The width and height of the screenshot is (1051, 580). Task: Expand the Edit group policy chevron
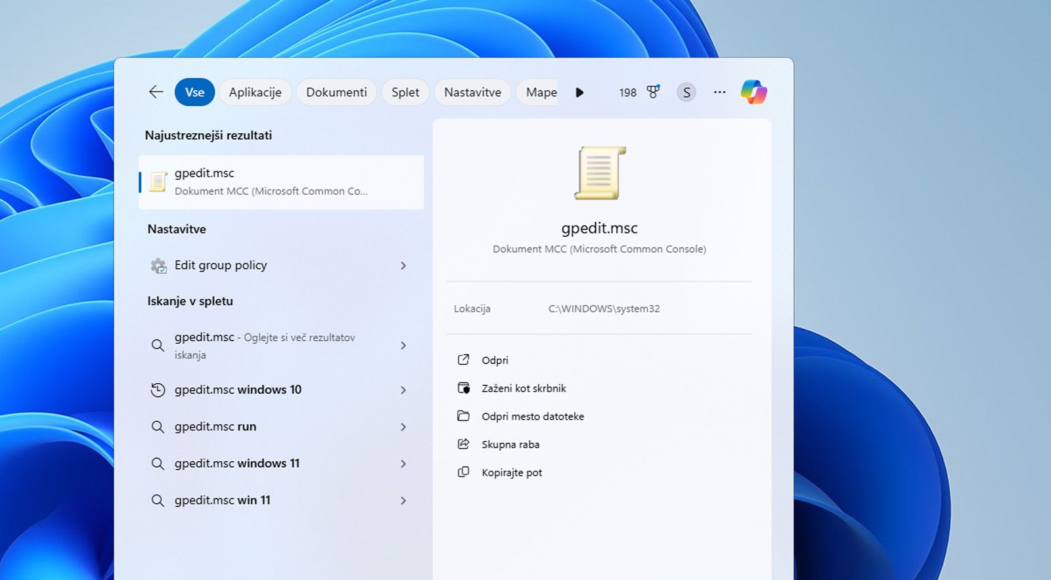point(403,266)
